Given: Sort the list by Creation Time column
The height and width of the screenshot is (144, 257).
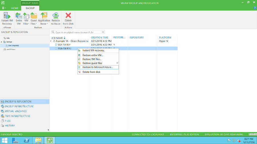Looking at the screenshot, I should tap(99, 38).
